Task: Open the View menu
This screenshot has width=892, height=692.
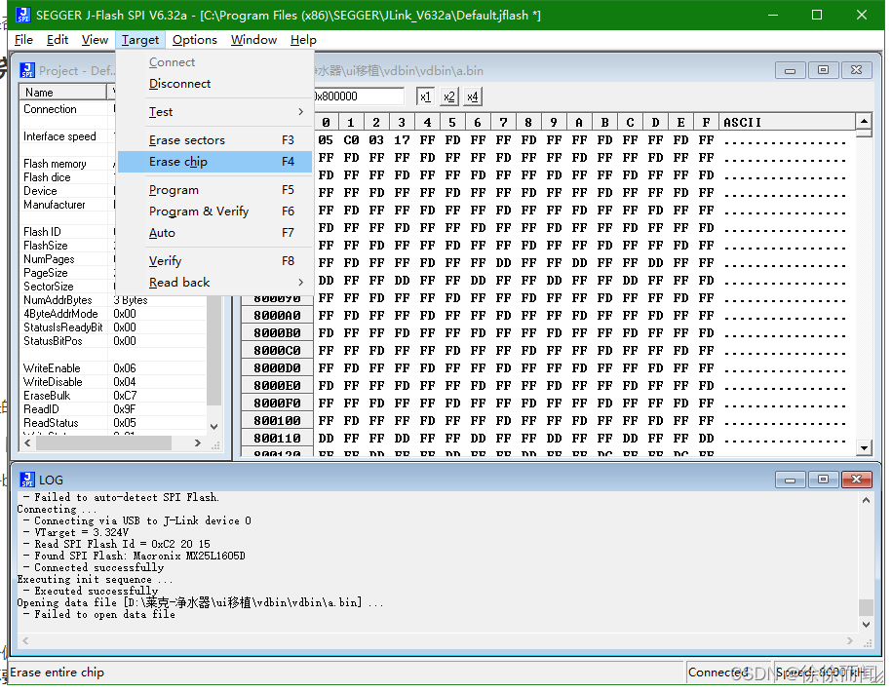Action: coord(95,40)
